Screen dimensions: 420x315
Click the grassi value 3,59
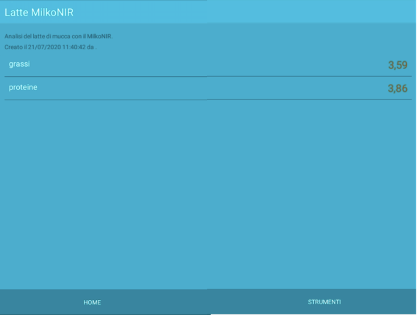coord(398,65)
